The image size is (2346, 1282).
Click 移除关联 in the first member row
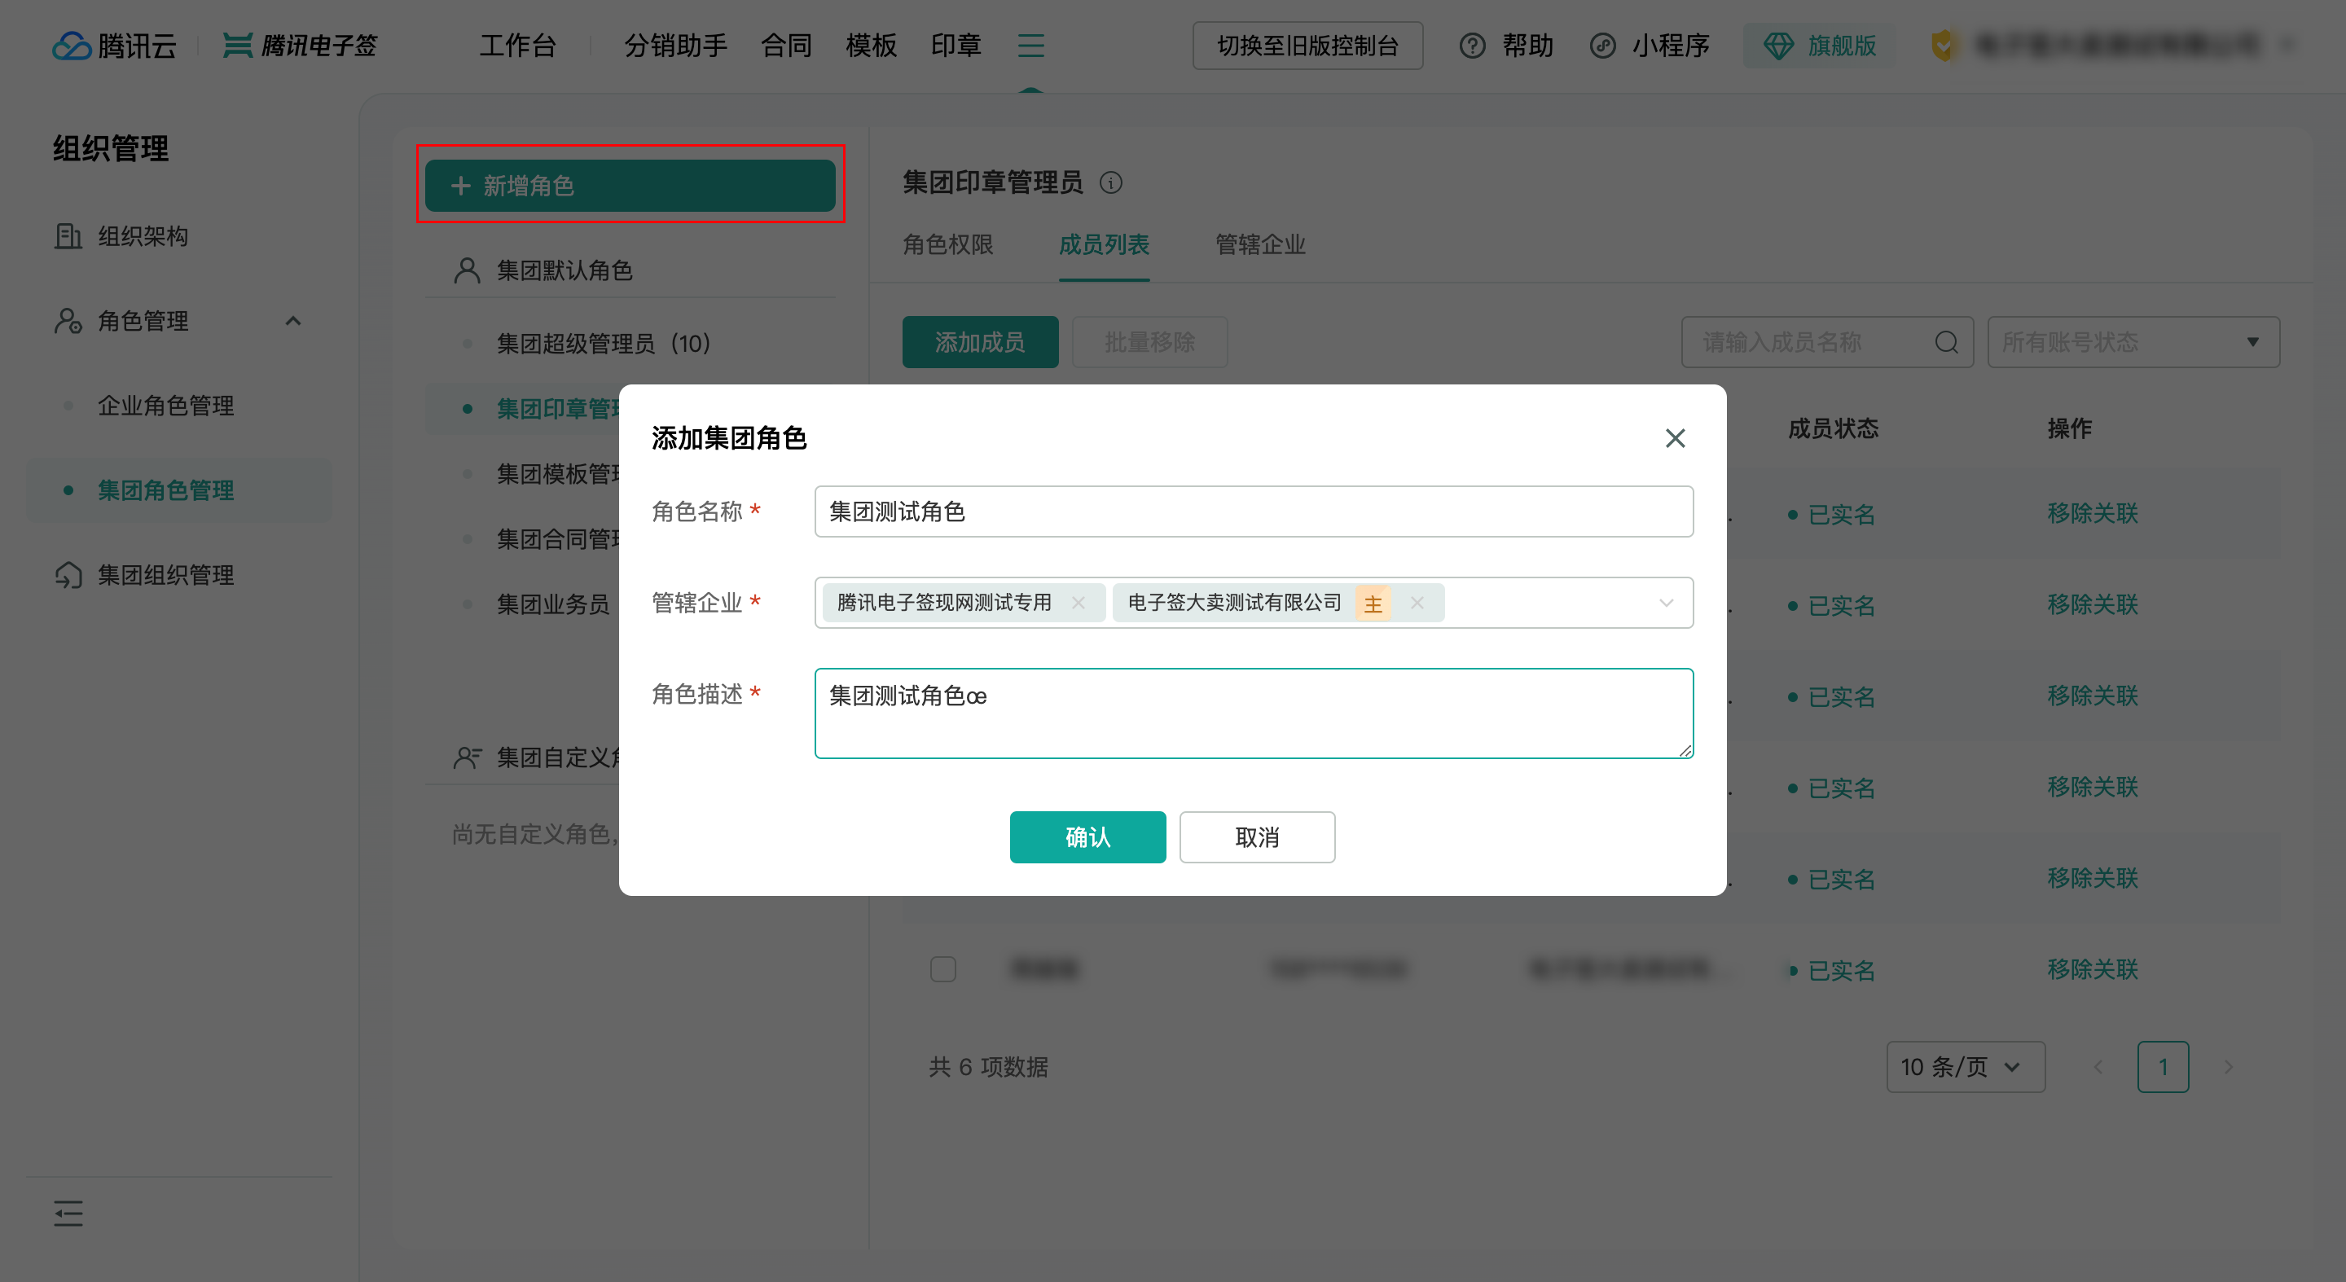pyautogui.click(x=2093, y=513)
